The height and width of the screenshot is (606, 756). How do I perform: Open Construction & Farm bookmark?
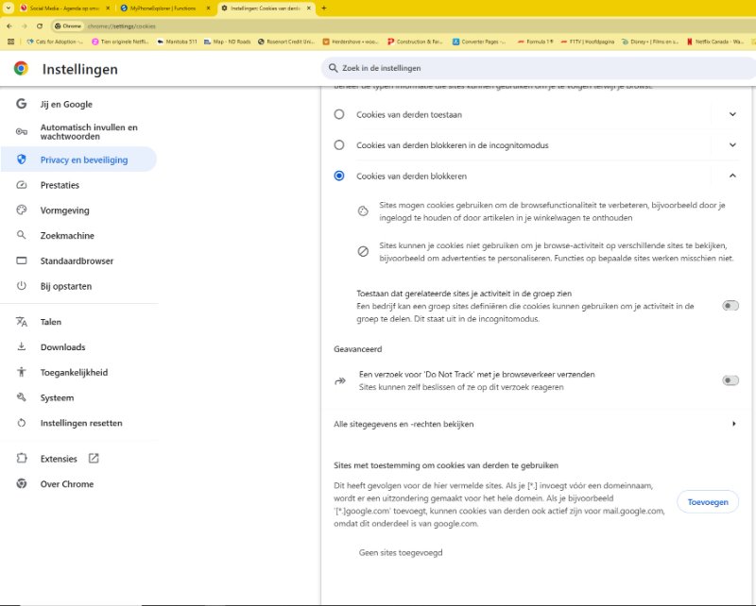click(416, 42)
